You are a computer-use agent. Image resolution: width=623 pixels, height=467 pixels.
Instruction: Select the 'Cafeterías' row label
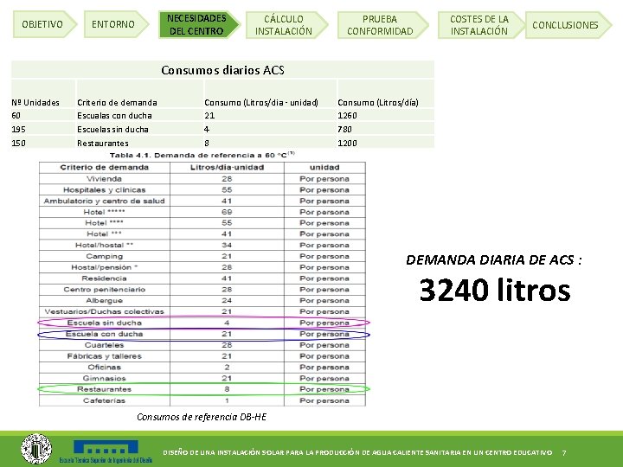(104, 400)
